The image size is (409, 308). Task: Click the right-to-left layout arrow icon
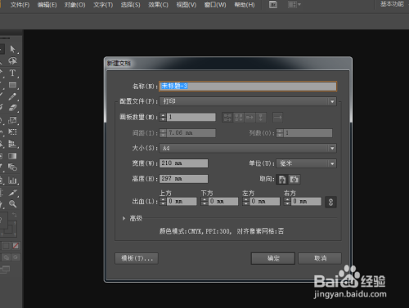(x=277, y=118)
